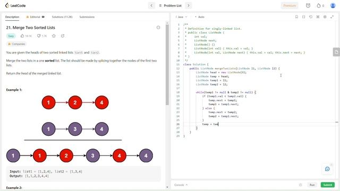Click the description panel scrollbar thumb
Viewport: 340px width, 191px height.
click(167, 65)
